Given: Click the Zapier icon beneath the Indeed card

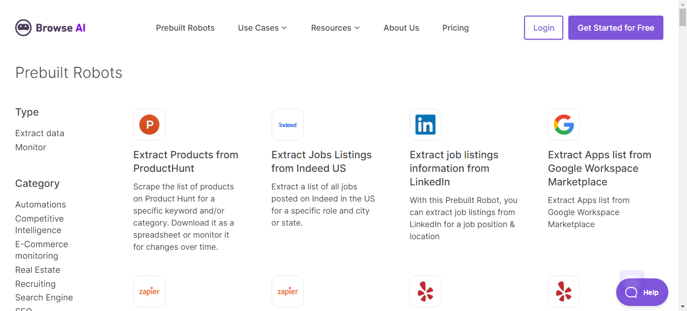Looking at the screenshot, I should (x=288, y=291).
